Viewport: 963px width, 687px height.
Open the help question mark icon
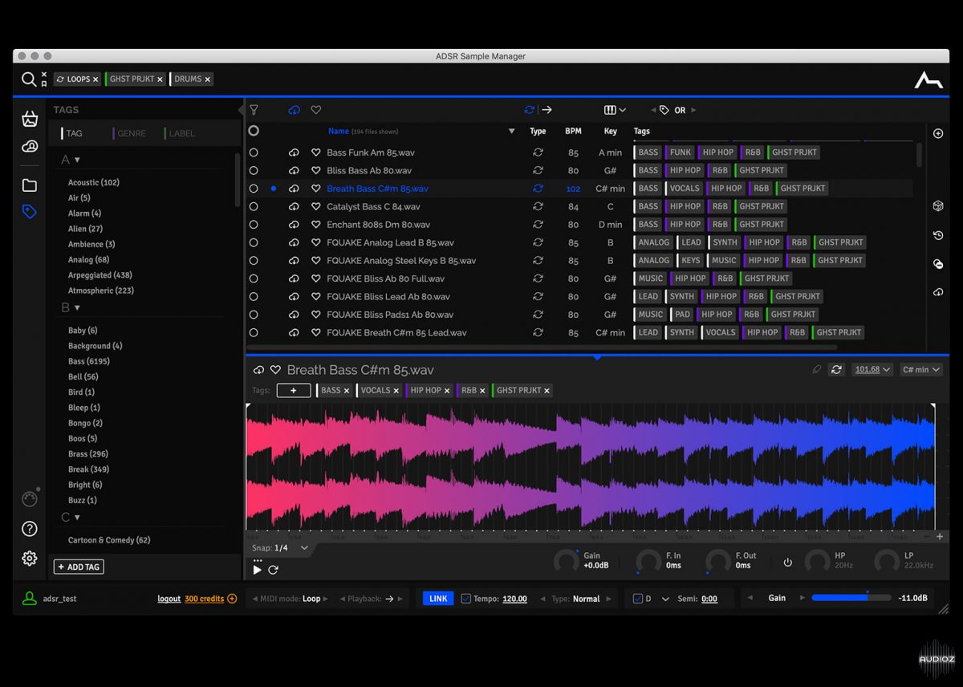tap(30, 529)
